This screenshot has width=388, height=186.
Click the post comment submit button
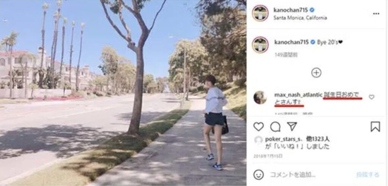[x=368, y=175]
